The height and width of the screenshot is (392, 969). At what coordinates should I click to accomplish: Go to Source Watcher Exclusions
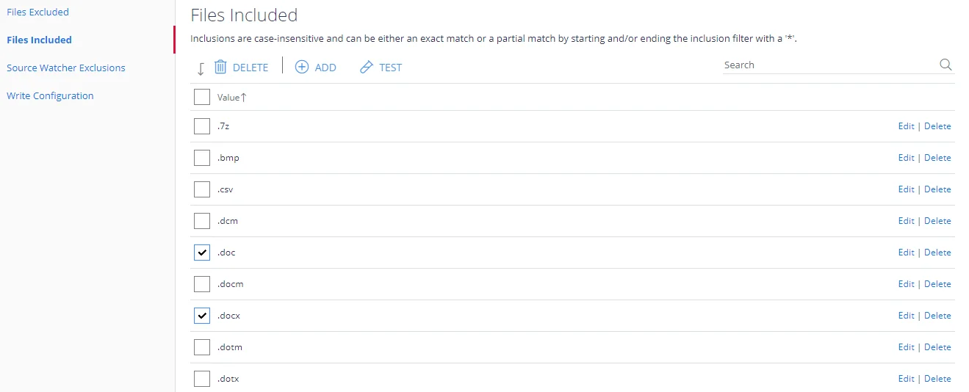tap(66, 68)
